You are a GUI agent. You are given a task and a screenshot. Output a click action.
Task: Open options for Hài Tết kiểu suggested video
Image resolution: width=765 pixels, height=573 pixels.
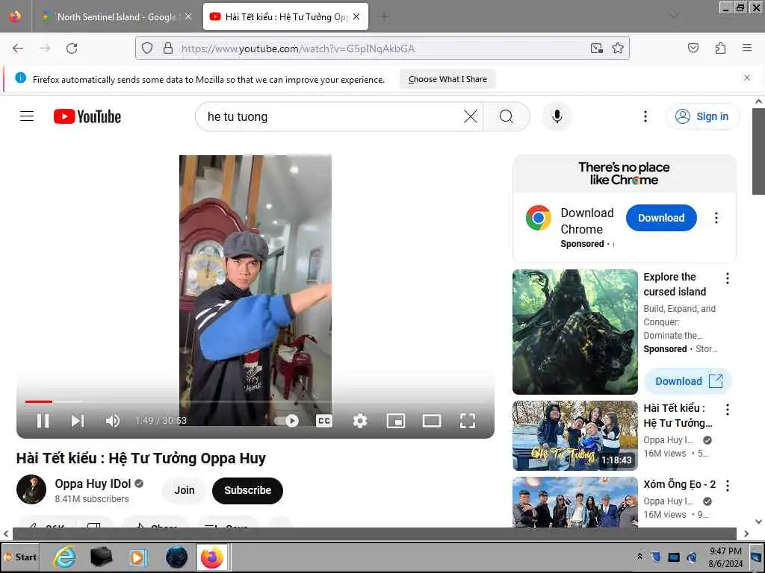pos(728,410)
